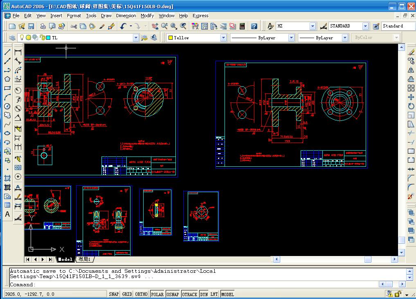
Task: Click the horizontal scroll right arrow
Action: [x=394, y=259]
